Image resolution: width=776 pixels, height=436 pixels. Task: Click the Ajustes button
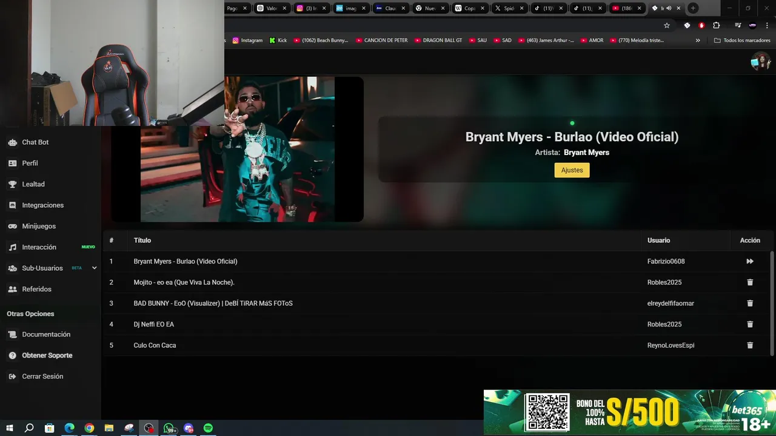click(572, 170)
